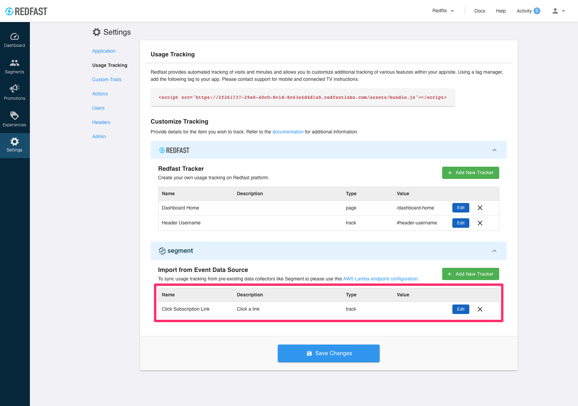Delete the Dashboard Home tracker
The height and width of the screenshot is (406, 578).
click(480, 208)
